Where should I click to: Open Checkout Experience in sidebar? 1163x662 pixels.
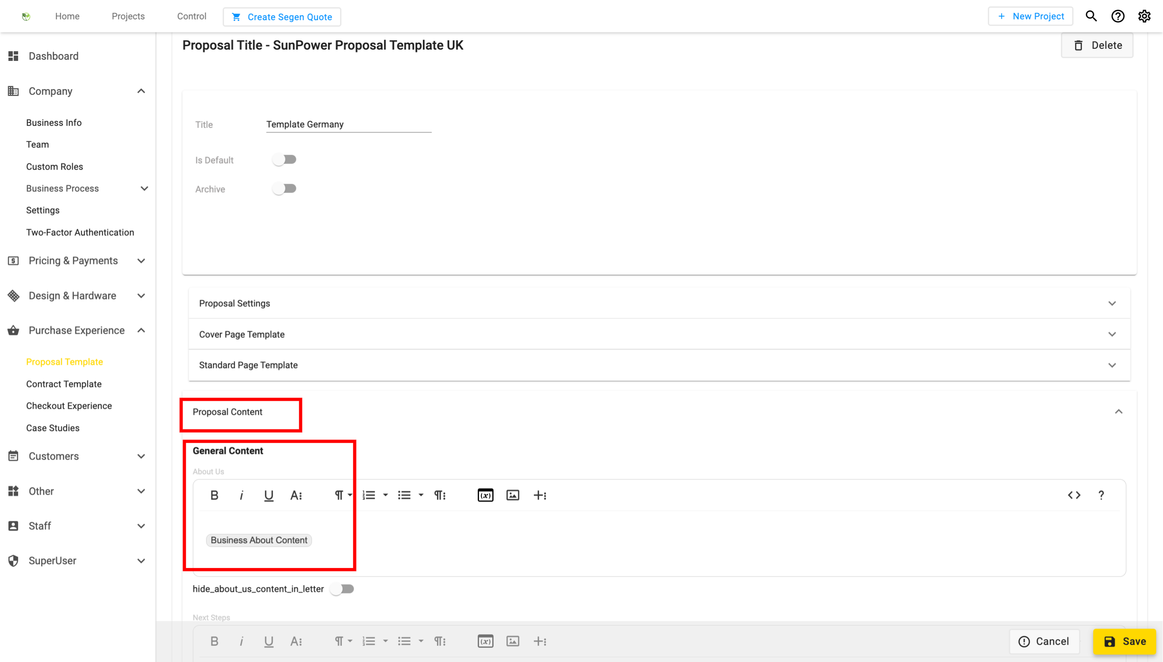click(x=69, y=406)
